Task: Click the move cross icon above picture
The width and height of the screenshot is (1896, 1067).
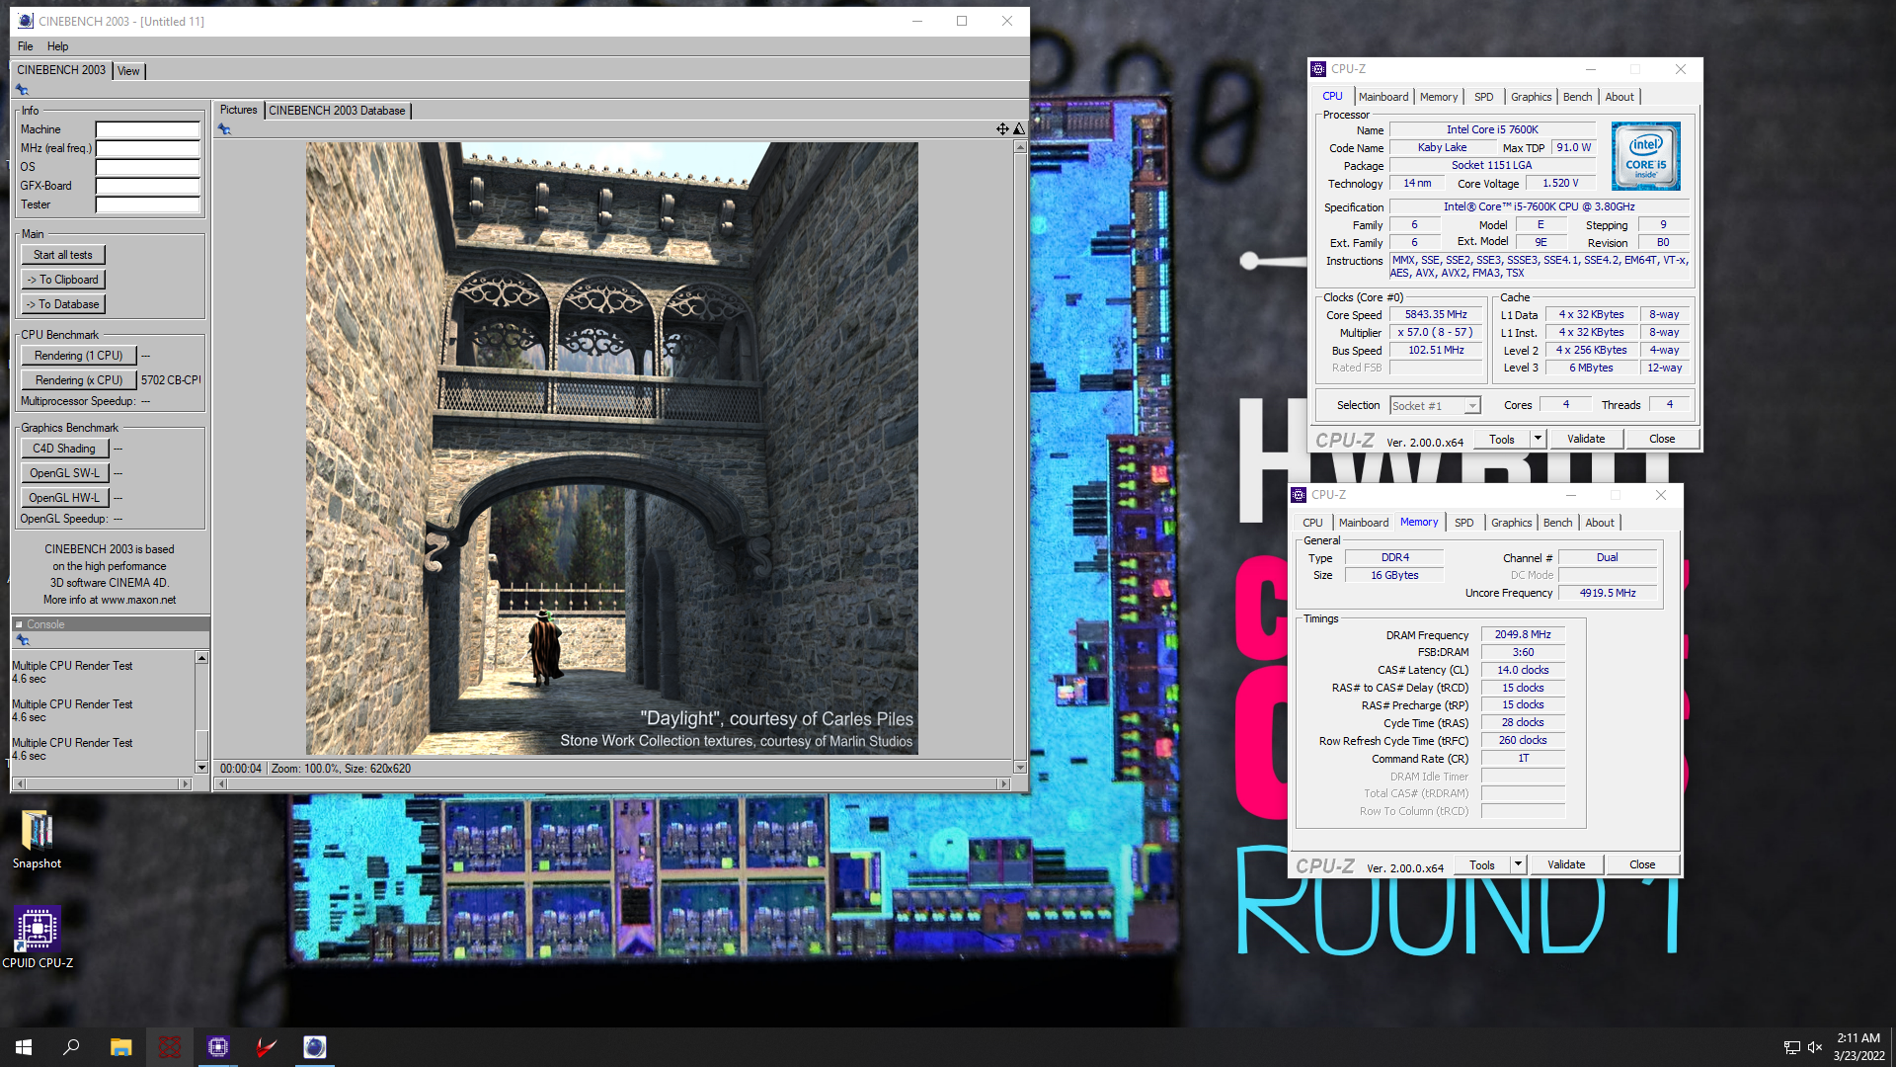Action: 1002,129
